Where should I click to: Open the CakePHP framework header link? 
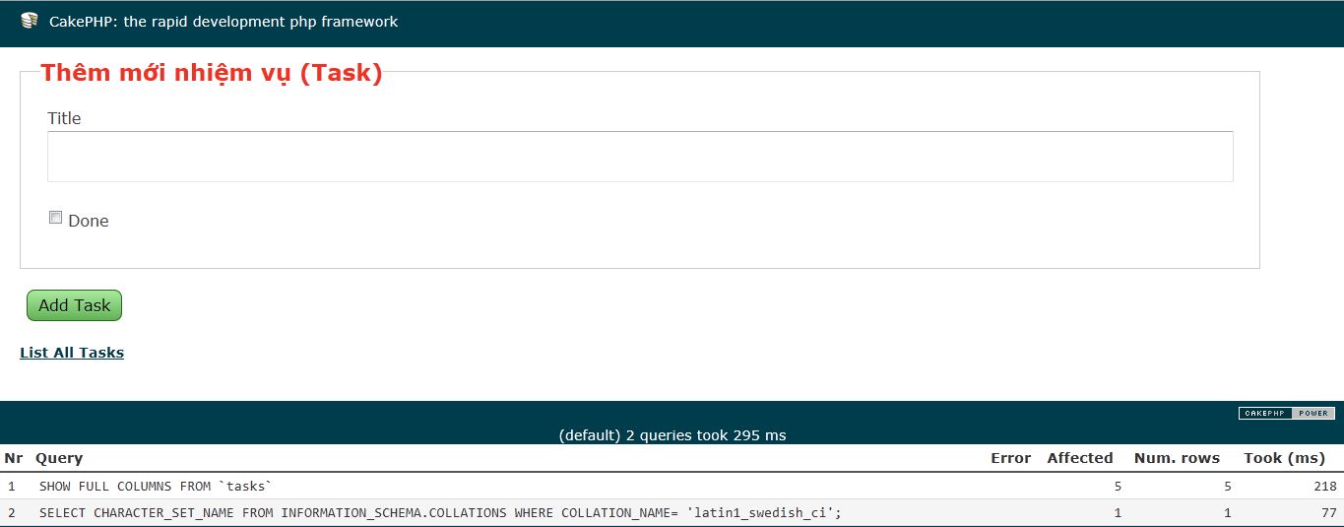(224, 21)
